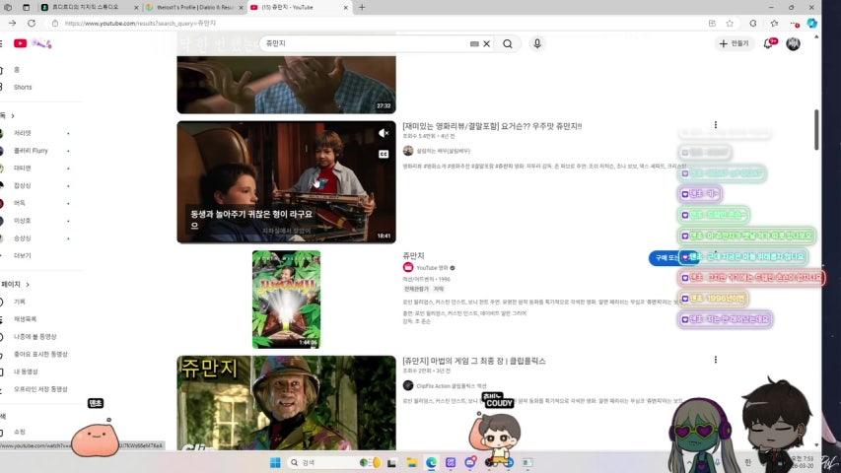Open the 우주맛 쥬만지 review video thumbnail
841x473 pixels.
pos(286,182)
